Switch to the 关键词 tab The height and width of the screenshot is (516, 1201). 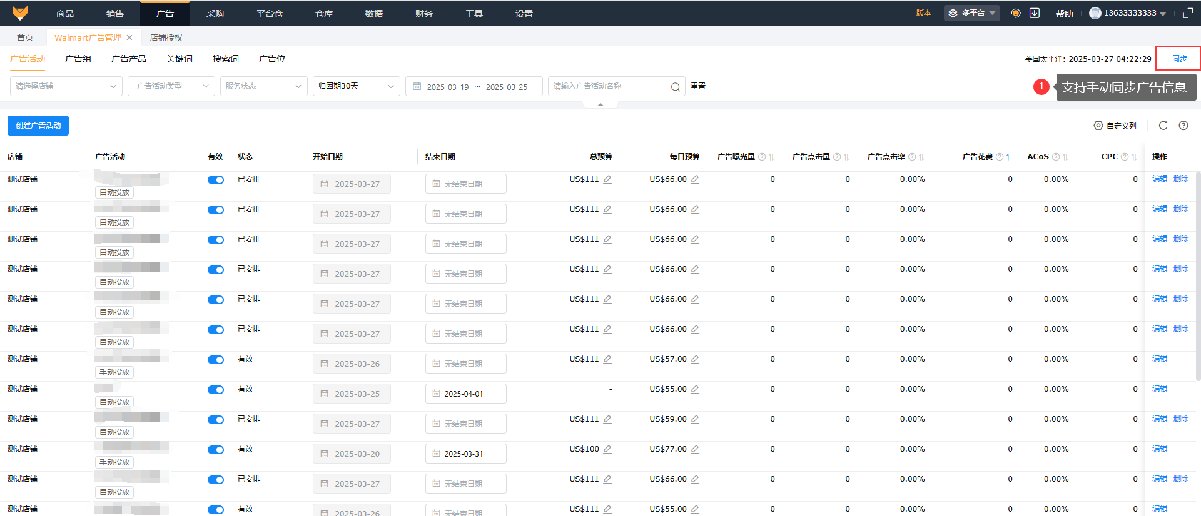point(179,59)
